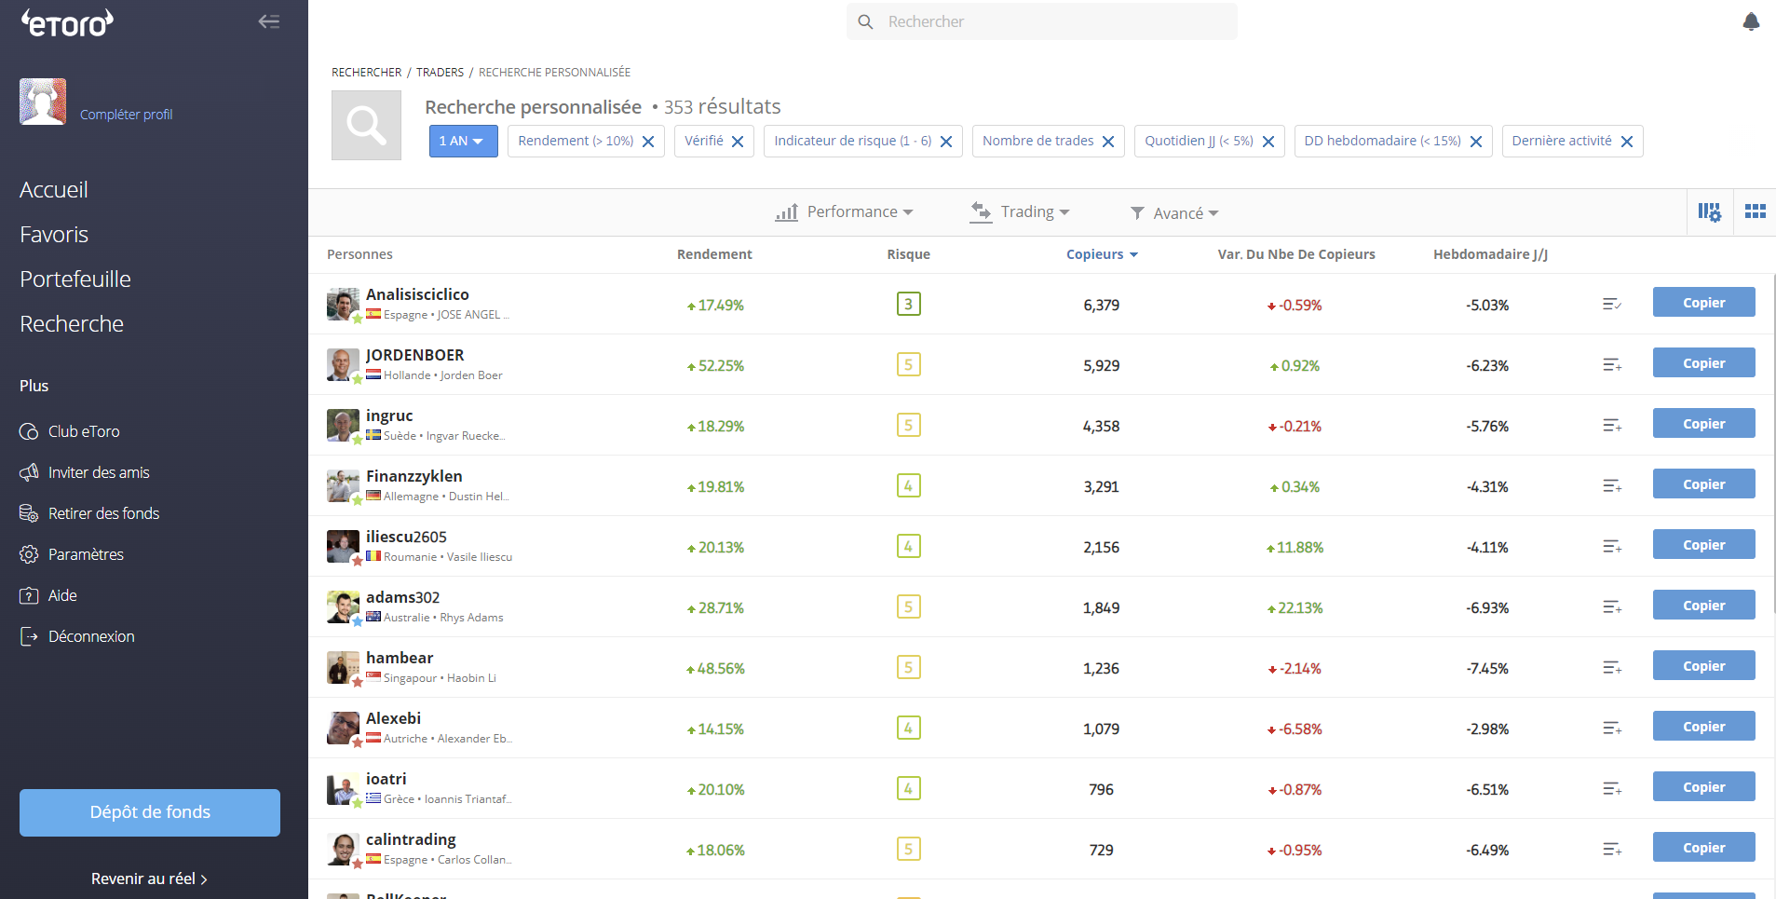Collapse the sidebar with the arrow icon
The height and width of the screenshot is (899, 1776).
click(x=269, y=21)
